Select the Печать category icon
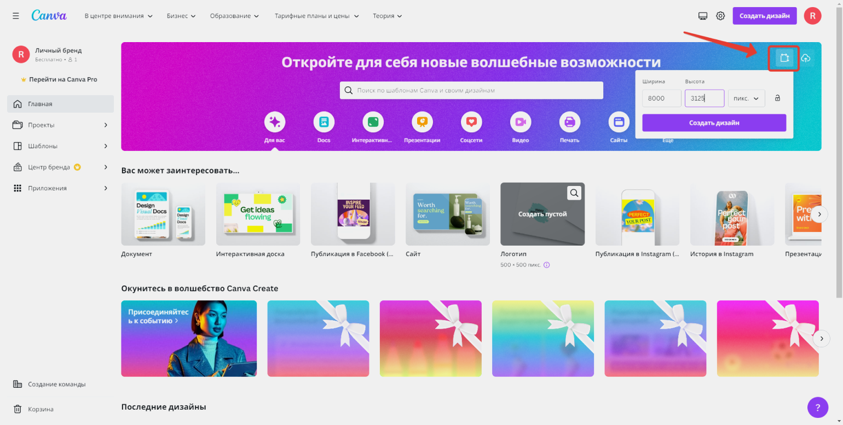 click(570, 121)
